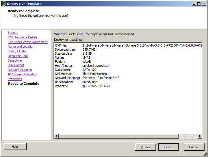Click Finish to start deployment

168,147
